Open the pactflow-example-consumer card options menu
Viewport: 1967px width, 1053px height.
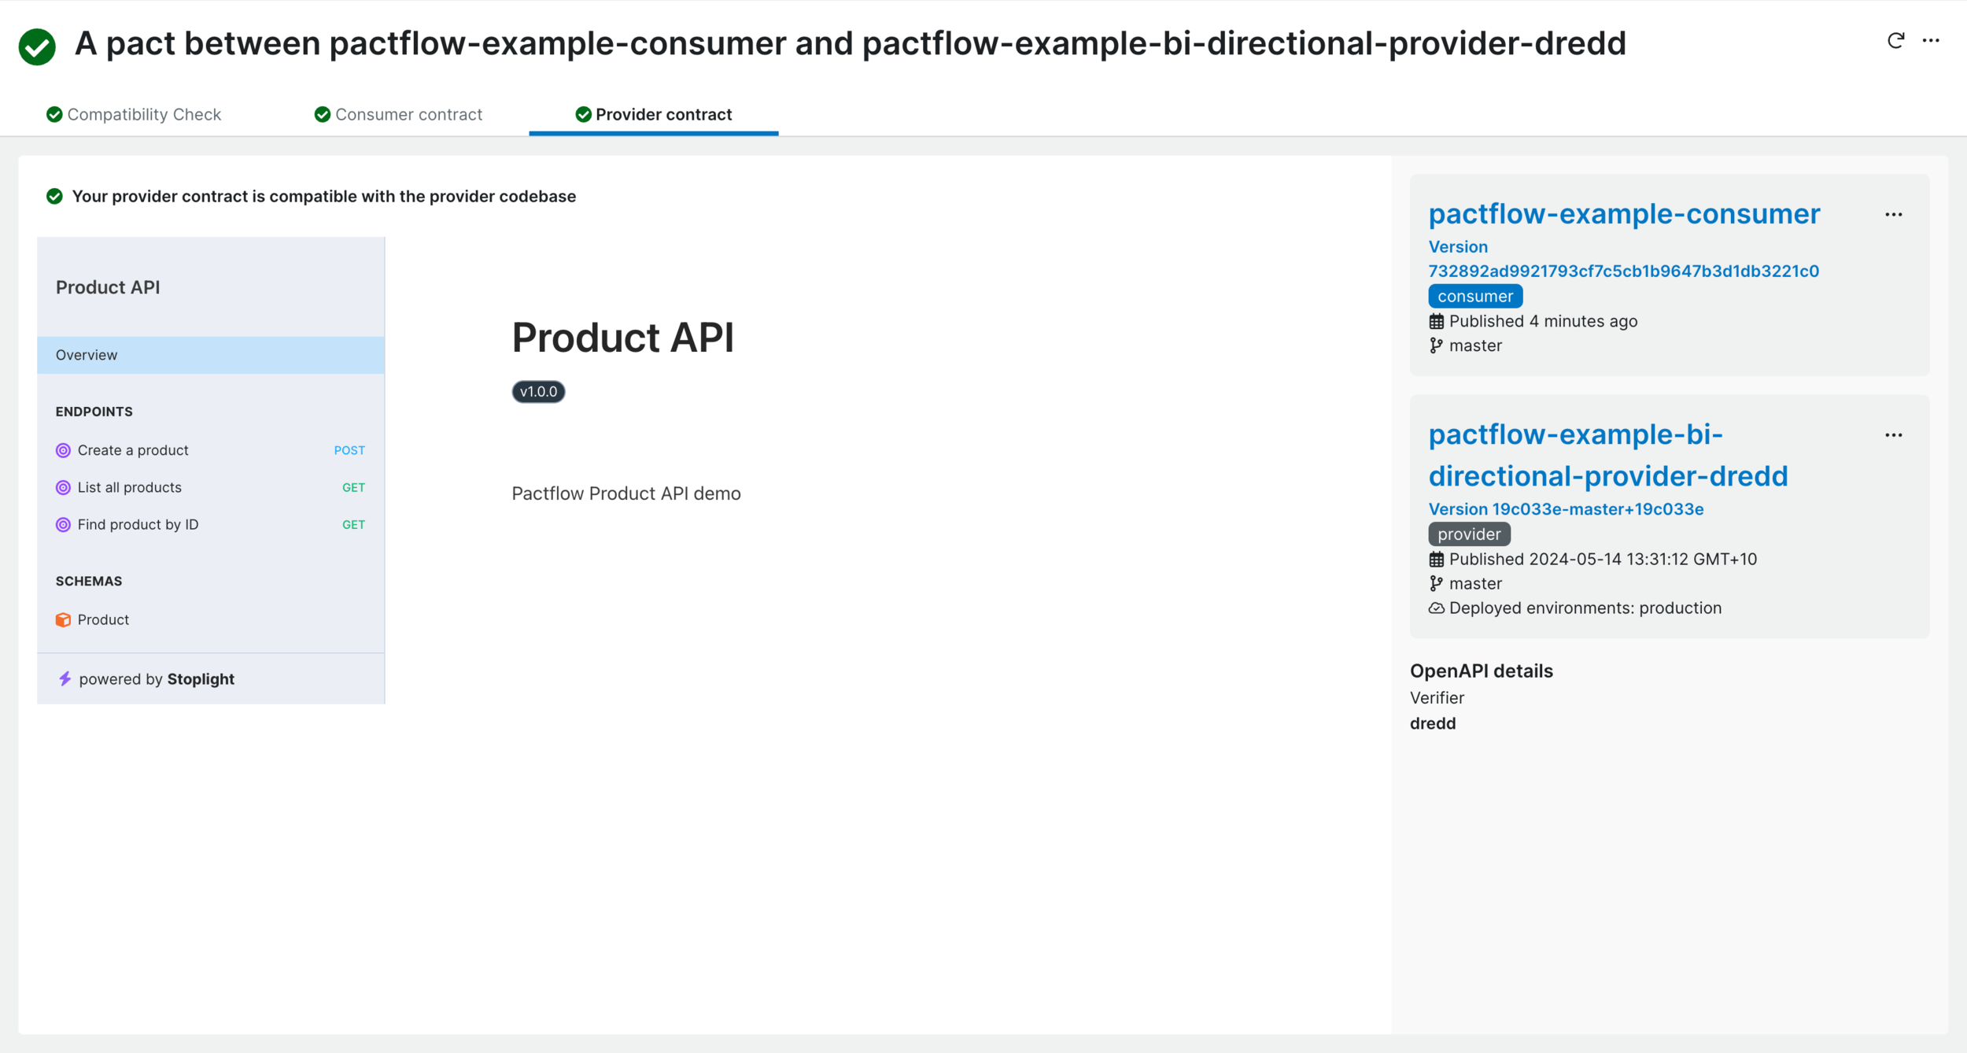pyautogui.click(x=1894, y=214)
